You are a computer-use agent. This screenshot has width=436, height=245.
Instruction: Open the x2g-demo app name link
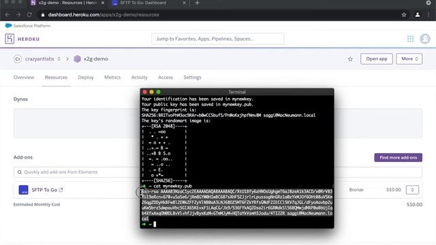click(x=95, y=59)
